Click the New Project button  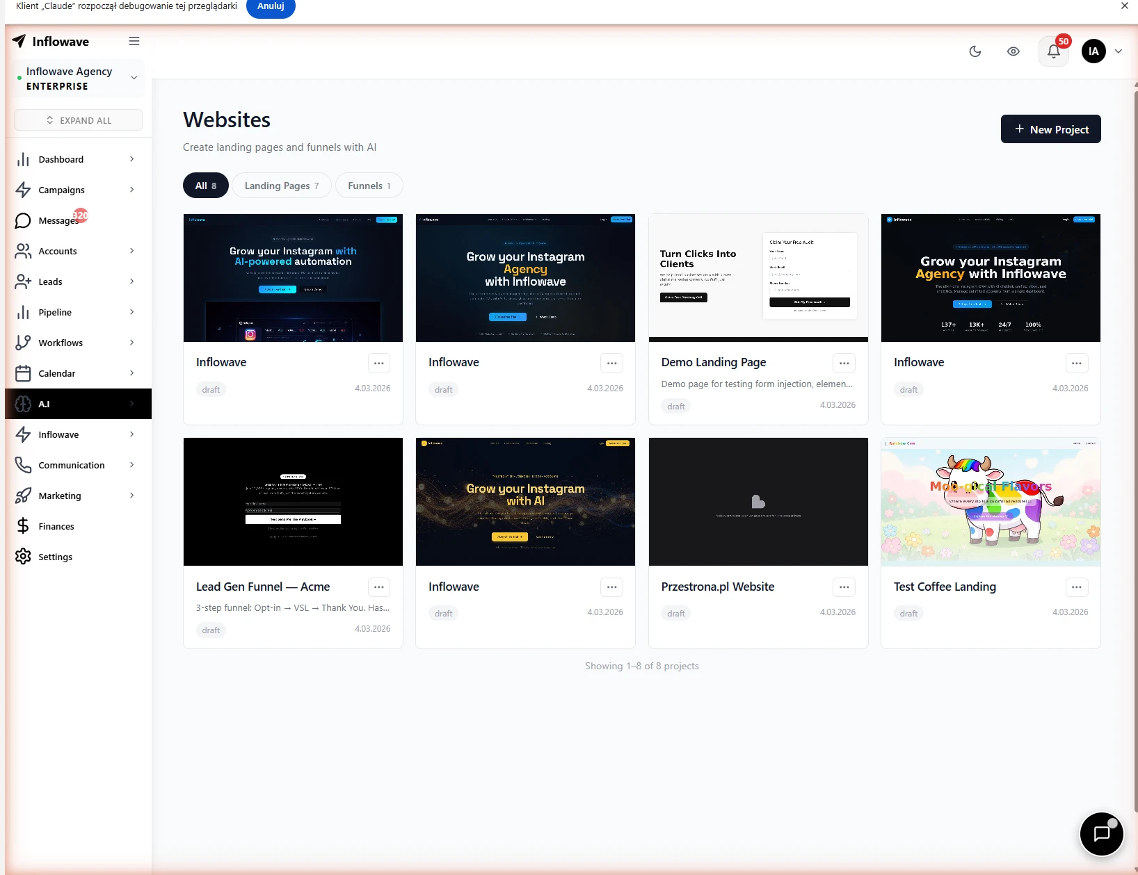click(1050, 129)
